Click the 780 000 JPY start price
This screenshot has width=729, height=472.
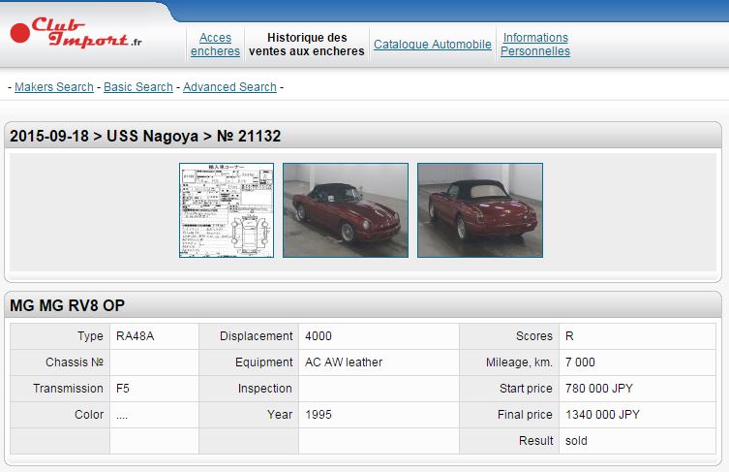599,389
